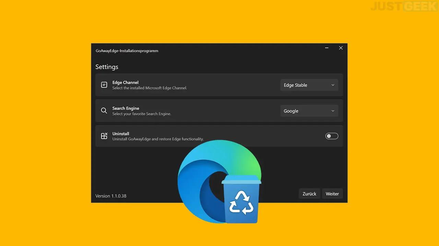Click the Uninstall title text
439x246 pixels.
121,134
